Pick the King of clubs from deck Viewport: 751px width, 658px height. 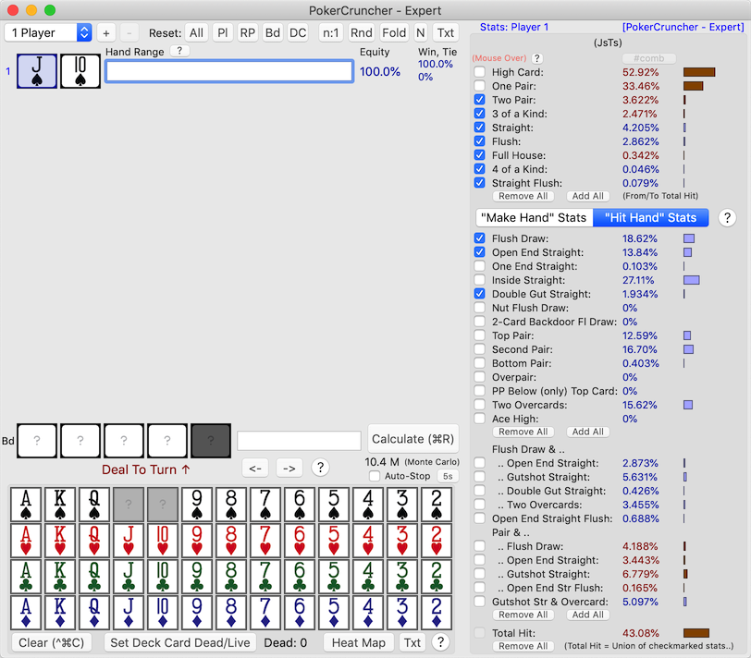coord(60,577)
